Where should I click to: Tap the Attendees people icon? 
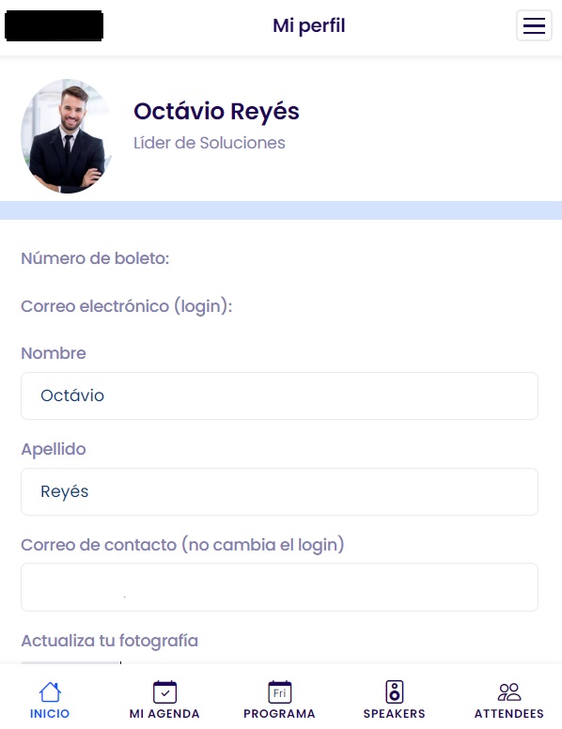pos(509,691)
